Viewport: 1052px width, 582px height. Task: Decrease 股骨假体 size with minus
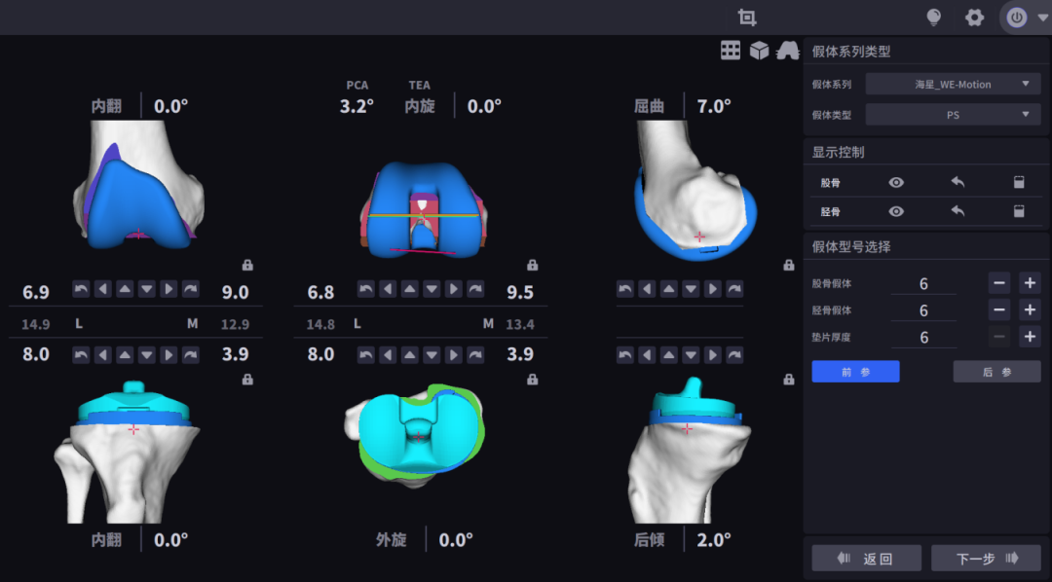999,283
